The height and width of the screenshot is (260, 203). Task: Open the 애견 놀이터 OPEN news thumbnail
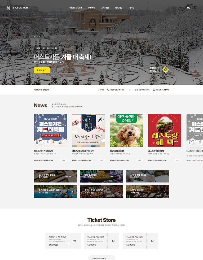pyautogui.click(x=126, y=130)
